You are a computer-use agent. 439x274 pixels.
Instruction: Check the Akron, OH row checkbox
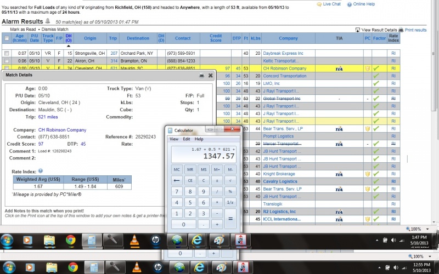pos(7,61)
